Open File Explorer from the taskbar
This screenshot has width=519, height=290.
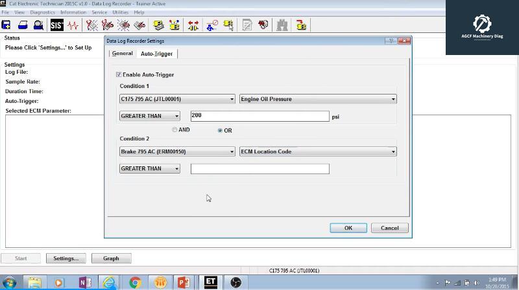point(35,283)
